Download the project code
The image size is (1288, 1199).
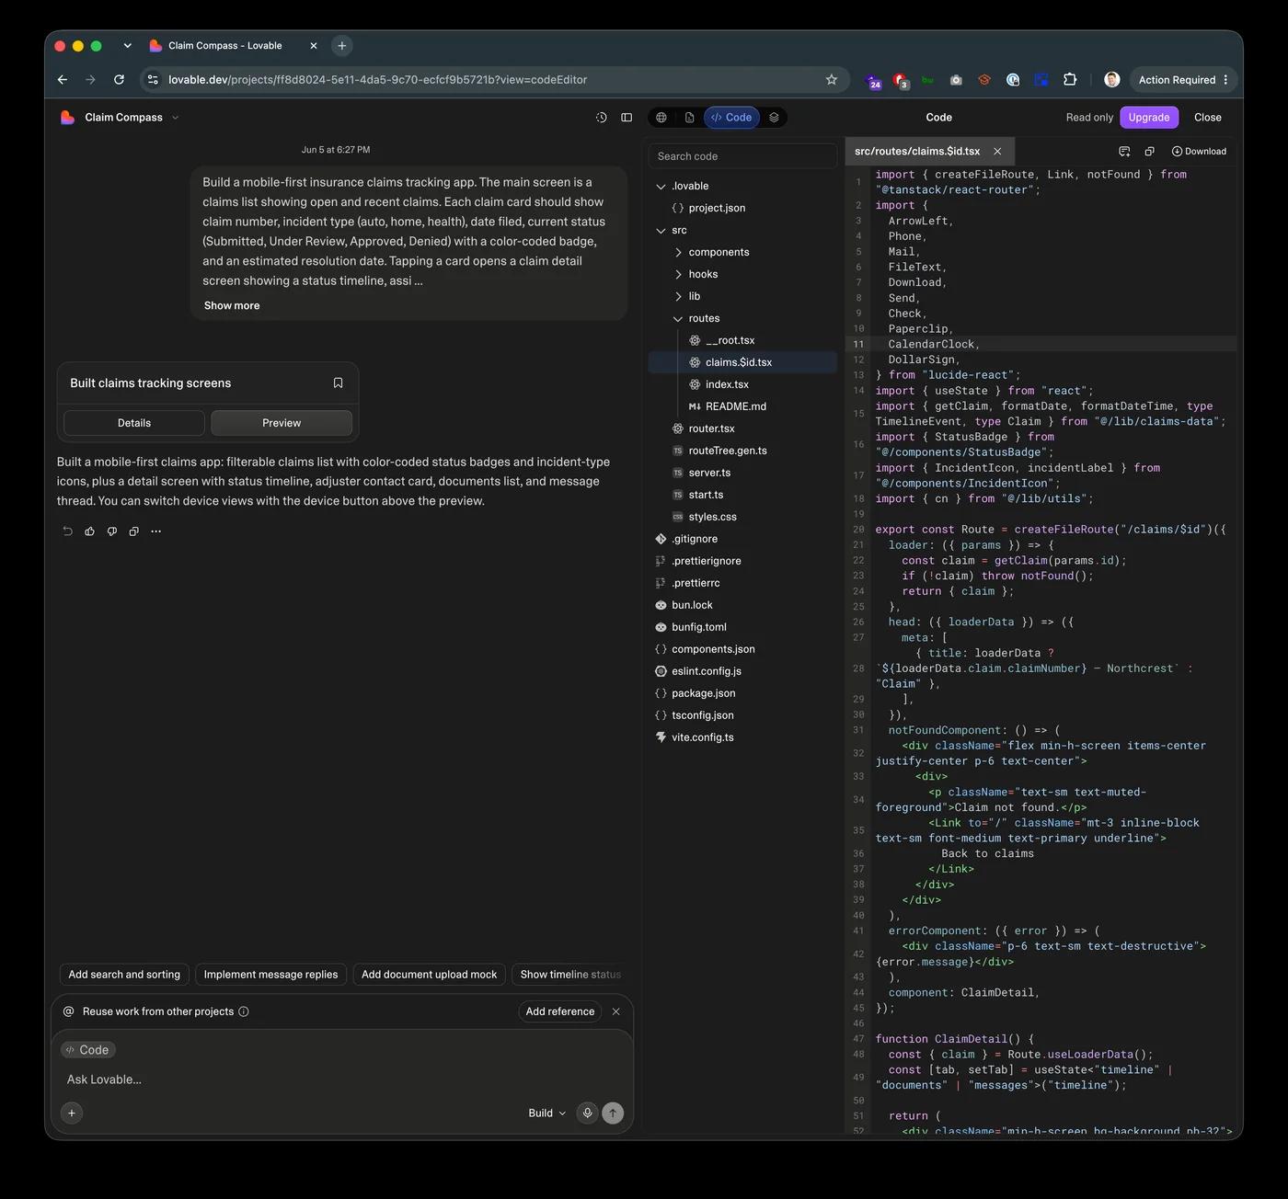1199,152
